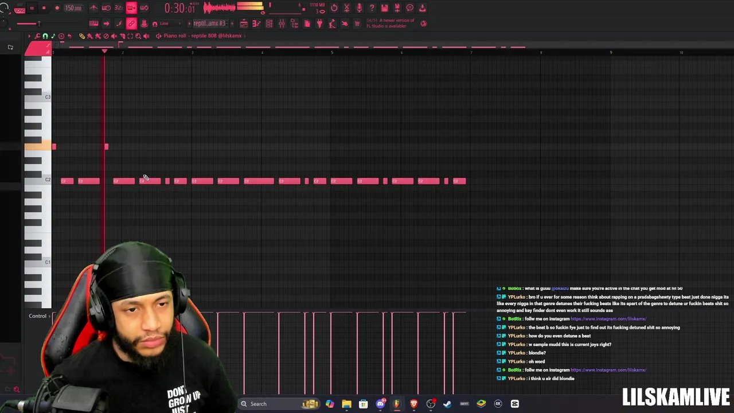Select the playback speaker tool in piano roll

click(x=146, y=36)
